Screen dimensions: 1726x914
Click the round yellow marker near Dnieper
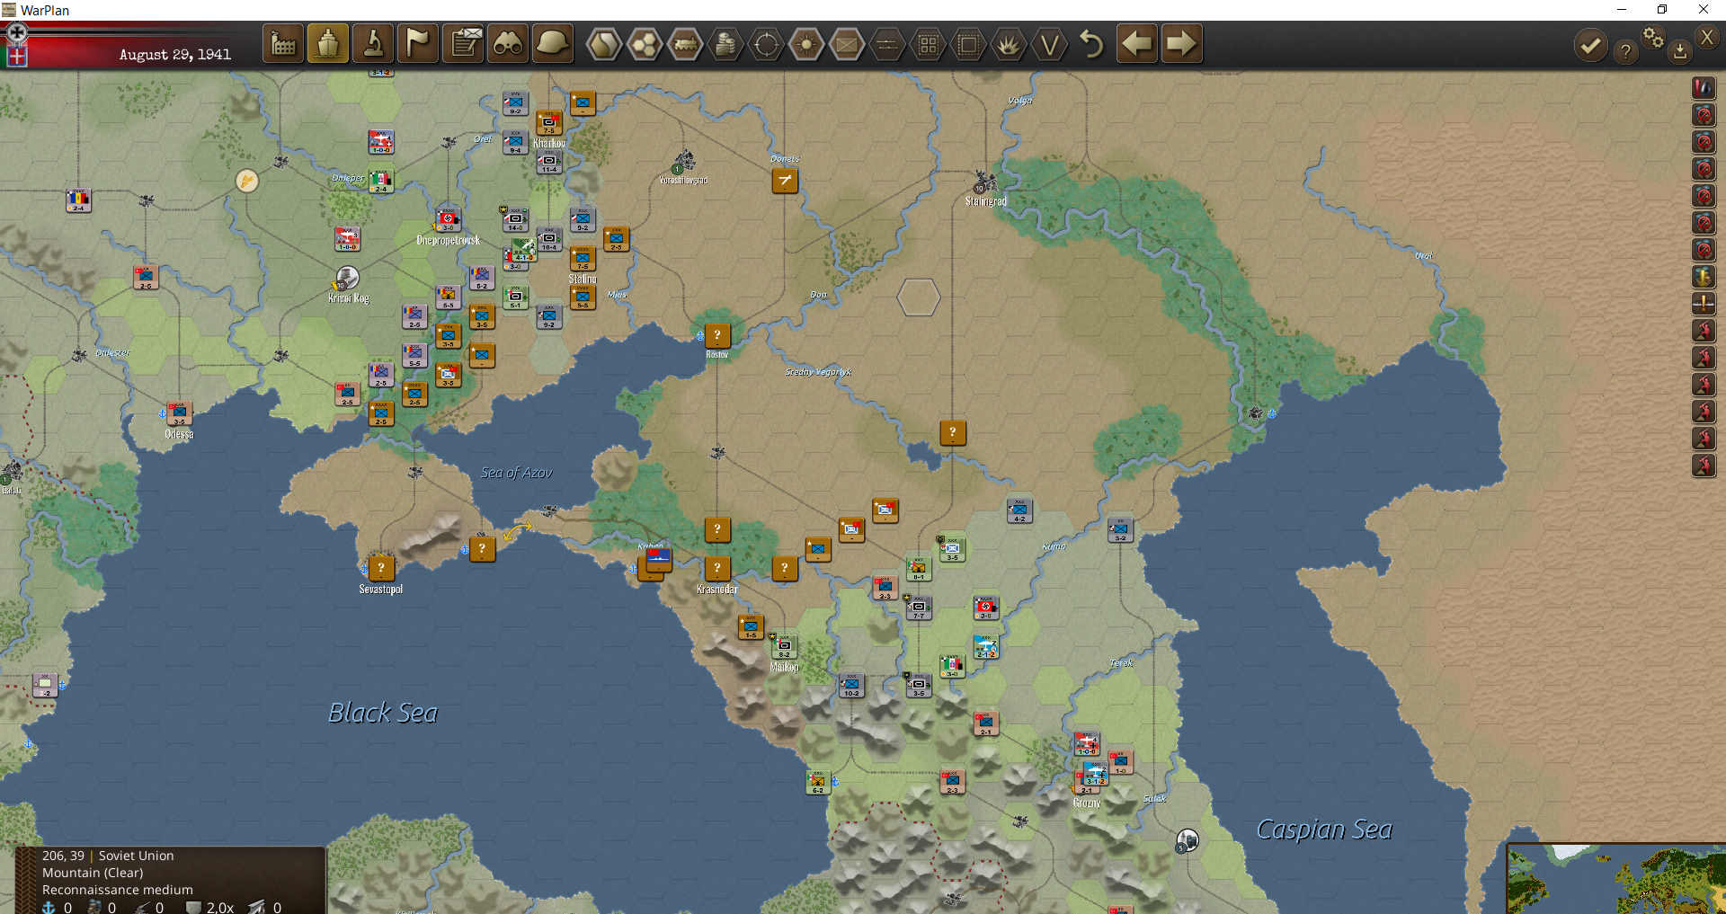click(247, 181)
